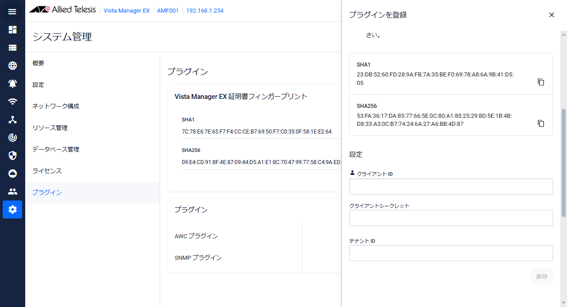
Task: Open the 概要 section
Action: coord(92,63)
